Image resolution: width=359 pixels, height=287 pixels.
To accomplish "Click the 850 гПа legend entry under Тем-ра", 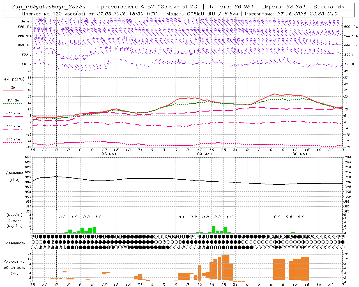I will (13, 114).
